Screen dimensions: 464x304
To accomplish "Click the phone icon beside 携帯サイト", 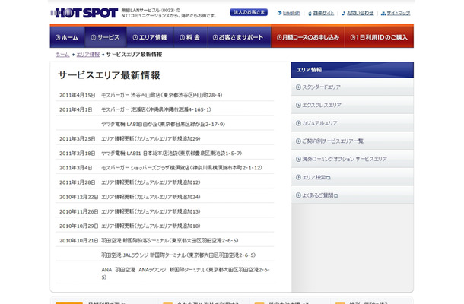I will (x=310, y=14).
